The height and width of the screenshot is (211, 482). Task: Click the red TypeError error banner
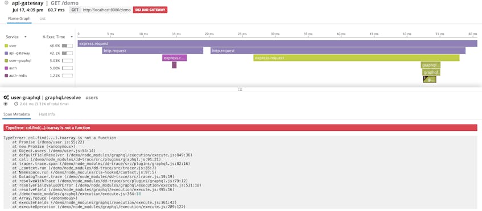click(x=240, y=127)
